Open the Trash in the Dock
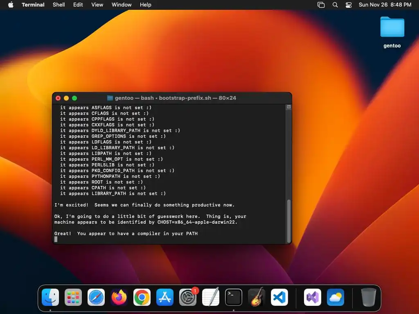This screenshot has width=419, height=314. 369,297
